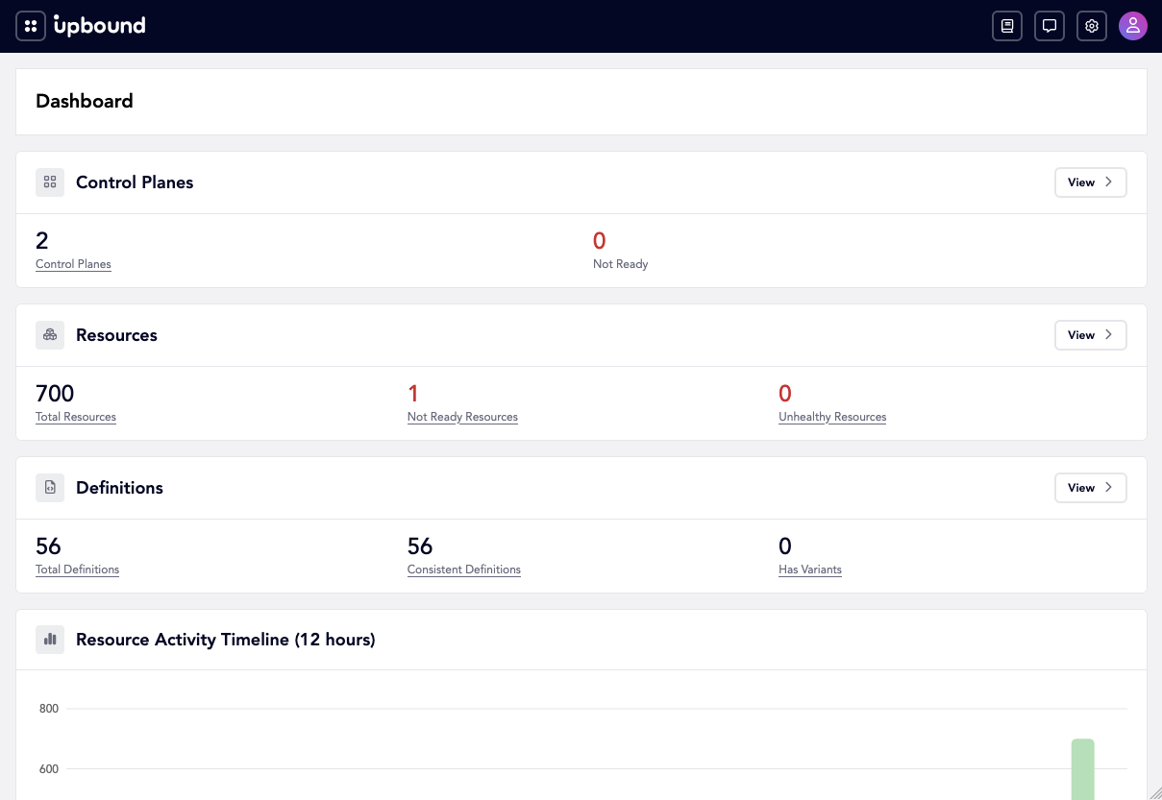Open the app switcher grid icon
Screen dimensions: 1162x800
[31, 26]
